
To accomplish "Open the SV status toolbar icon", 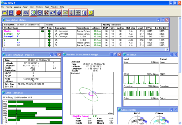I will coord(26,13).
